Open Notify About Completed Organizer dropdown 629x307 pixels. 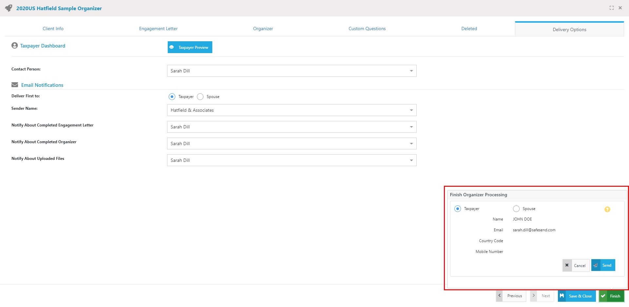click(292, 144)
